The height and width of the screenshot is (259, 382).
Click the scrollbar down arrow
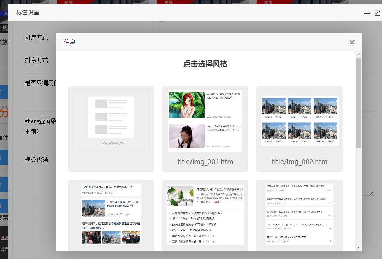358,247
